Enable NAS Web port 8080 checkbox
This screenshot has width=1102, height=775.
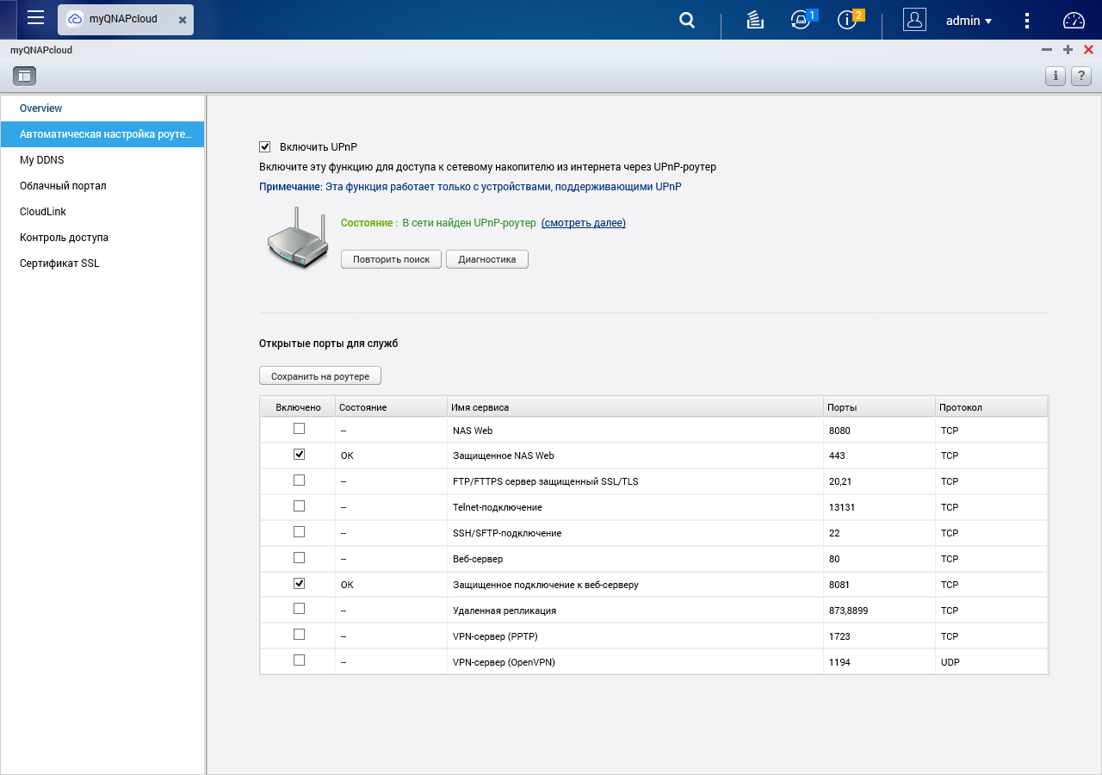pyautogui.click(x=299, y=429)
